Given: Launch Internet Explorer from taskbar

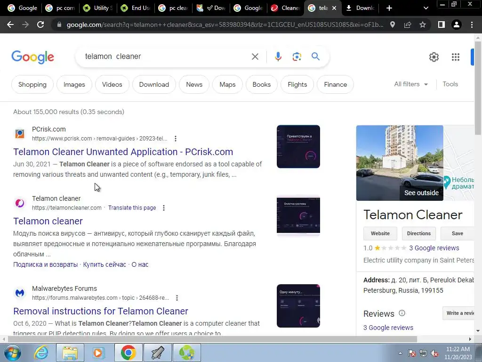Looking at the screenshot, I should 41,353.
